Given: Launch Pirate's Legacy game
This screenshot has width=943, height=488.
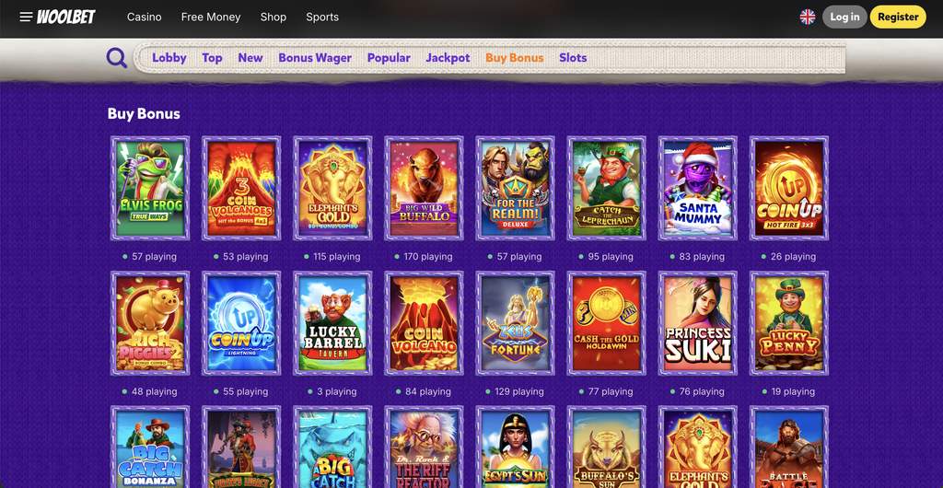Looking at the screenshot, I should point(242,447).
